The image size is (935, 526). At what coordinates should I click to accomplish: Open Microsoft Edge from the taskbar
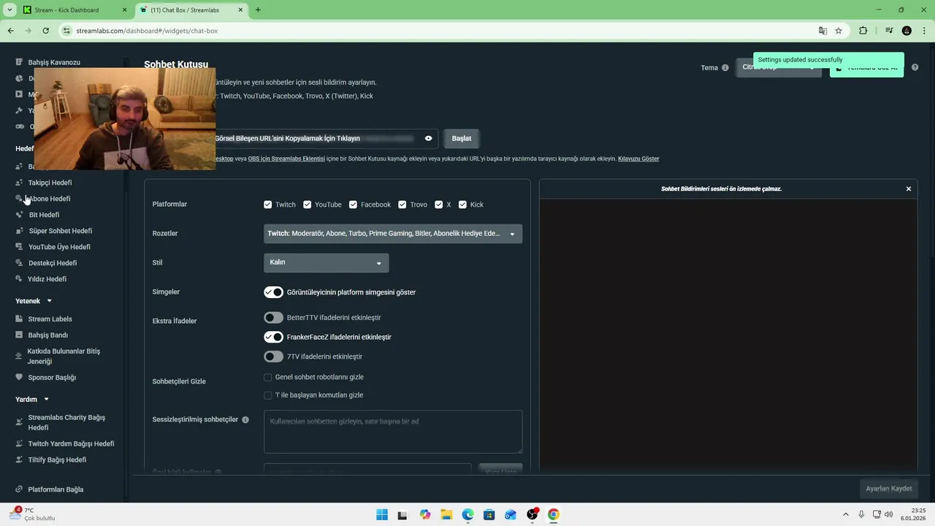(x=467, y=514)
